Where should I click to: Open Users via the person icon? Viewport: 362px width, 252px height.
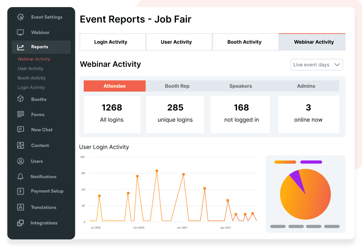(20, 161)
